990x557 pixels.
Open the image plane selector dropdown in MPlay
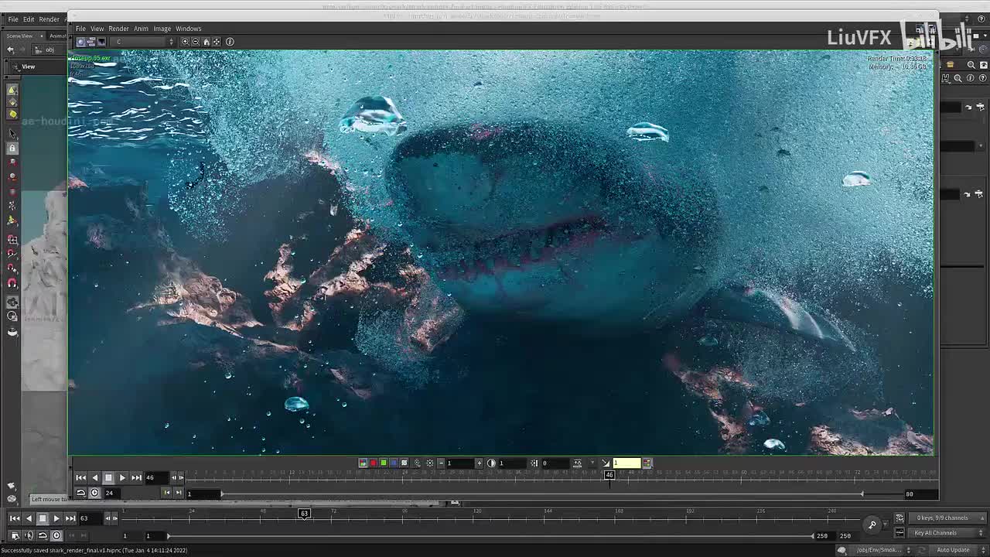coord(143,42)
